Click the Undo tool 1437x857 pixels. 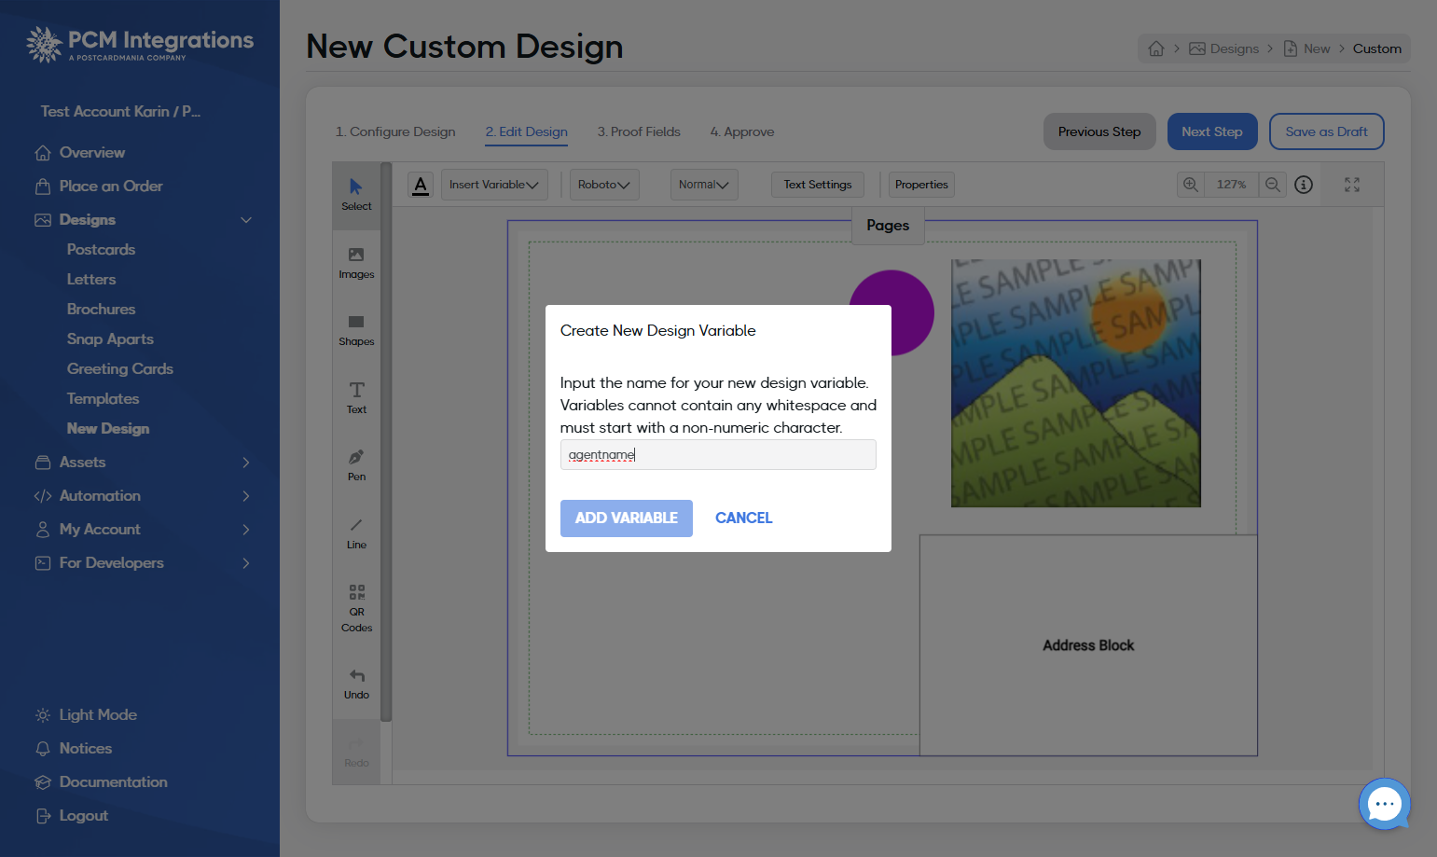pyautogui.click(x=356, y=684)
